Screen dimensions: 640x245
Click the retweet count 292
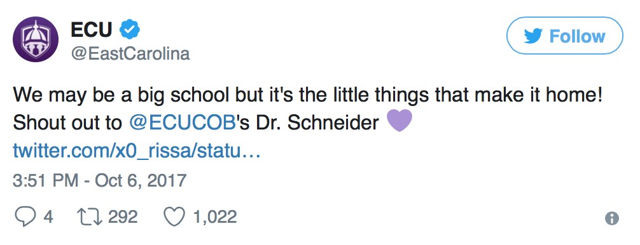coord(123,216)
